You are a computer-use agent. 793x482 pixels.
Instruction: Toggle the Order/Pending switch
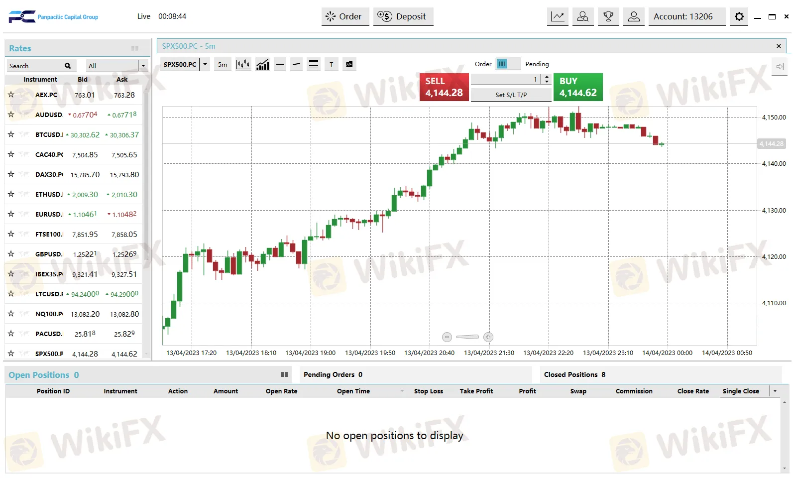click(x=508, y=64)
